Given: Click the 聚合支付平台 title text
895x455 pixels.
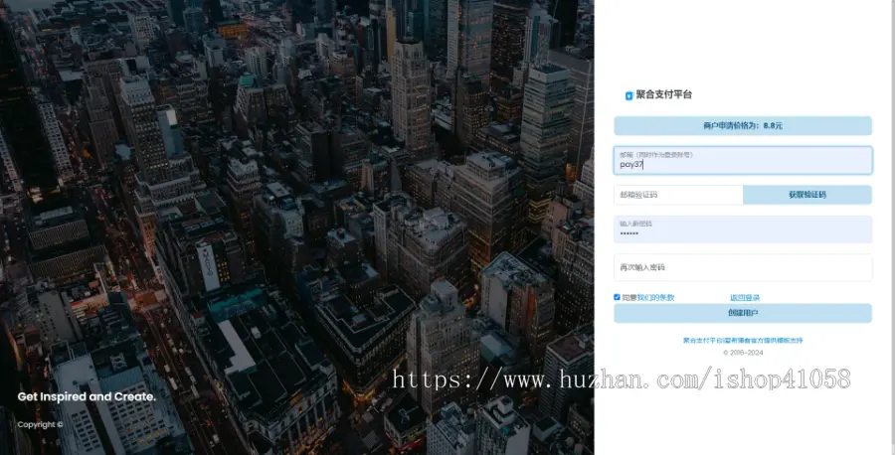Looking at the screenshot, I should point(663,94).
